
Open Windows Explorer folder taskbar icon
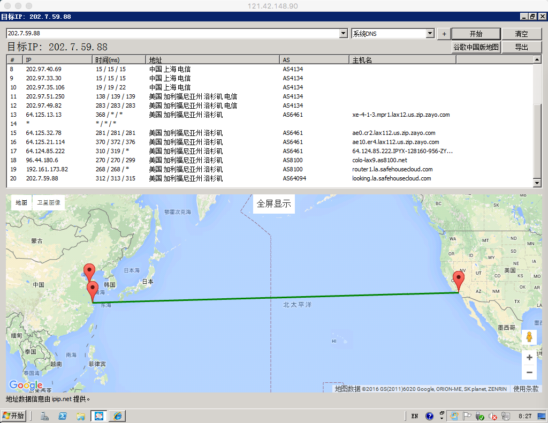tap(81, 416)
